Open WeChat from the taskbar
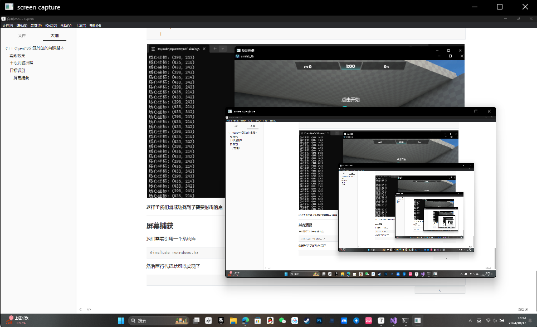Screen dimensions: 537x327 [x=282, y=321]
